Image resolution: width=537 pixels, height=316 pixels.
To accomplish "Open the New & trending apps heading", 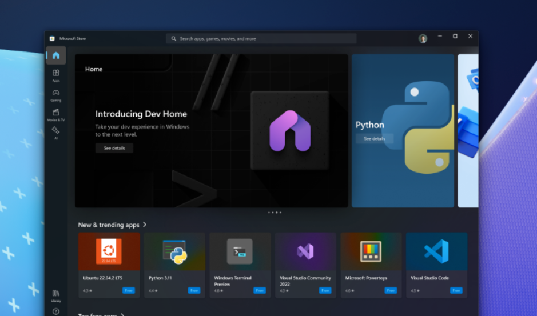I will click(109, 225).
